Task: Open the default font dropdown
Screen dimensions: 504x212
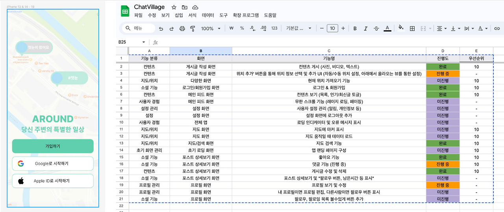Action: [x=298, y=28]
